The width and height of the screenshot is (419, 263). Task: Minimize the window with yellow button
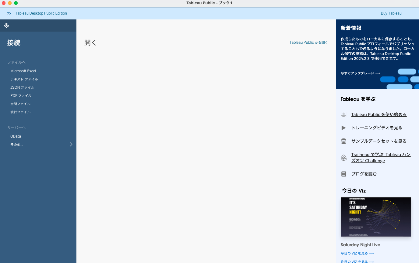[10, 3]
